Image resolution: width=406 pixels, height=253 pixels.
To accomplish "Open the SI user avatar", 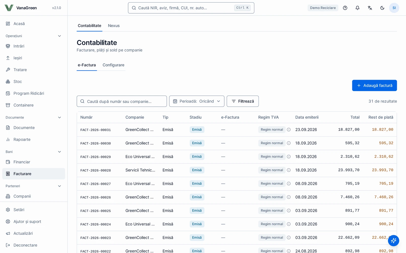I will (x=394, y=8).
